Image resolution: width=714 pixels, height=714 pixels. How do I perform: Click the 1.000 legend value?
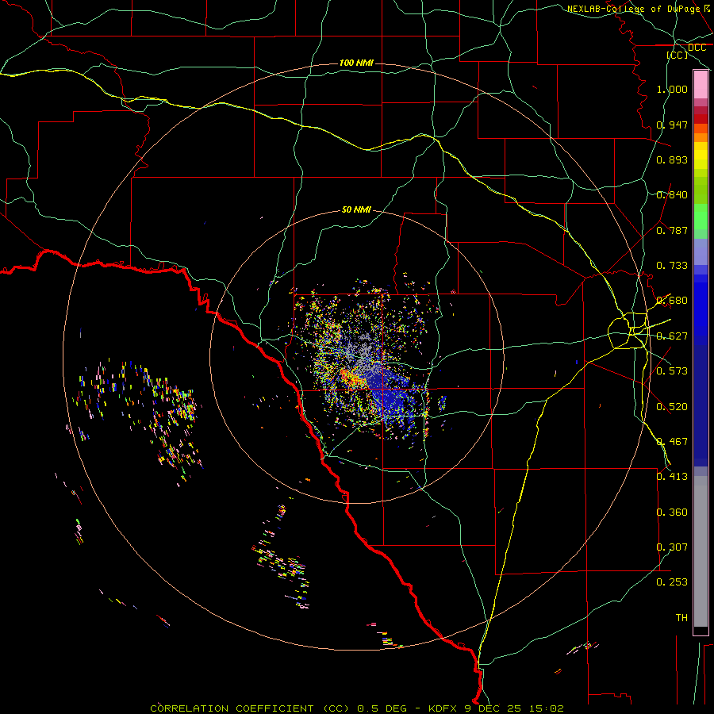click(672, 89)
